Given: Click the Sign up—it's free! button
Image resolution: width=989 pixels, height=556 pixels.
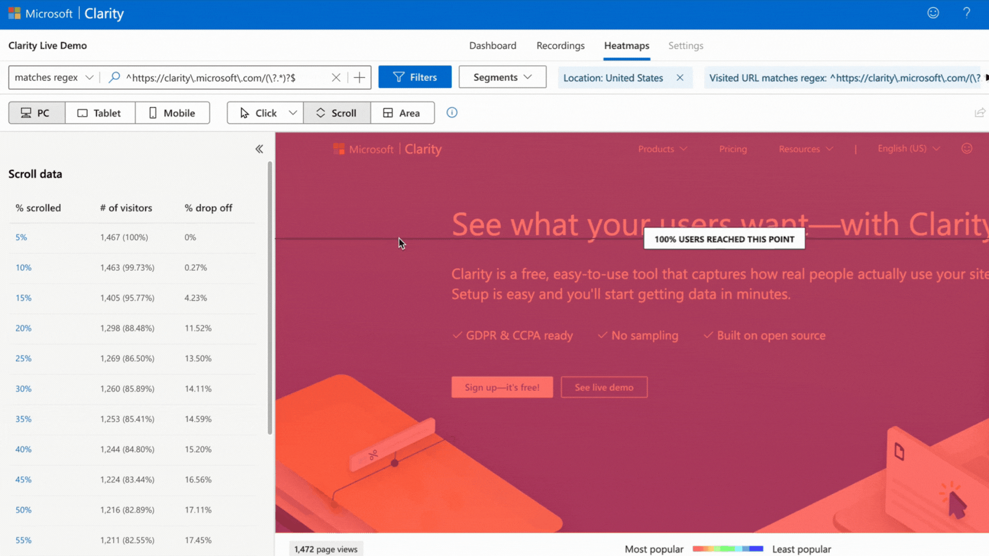Looking at the screenshot, I should tap(502, 387).
